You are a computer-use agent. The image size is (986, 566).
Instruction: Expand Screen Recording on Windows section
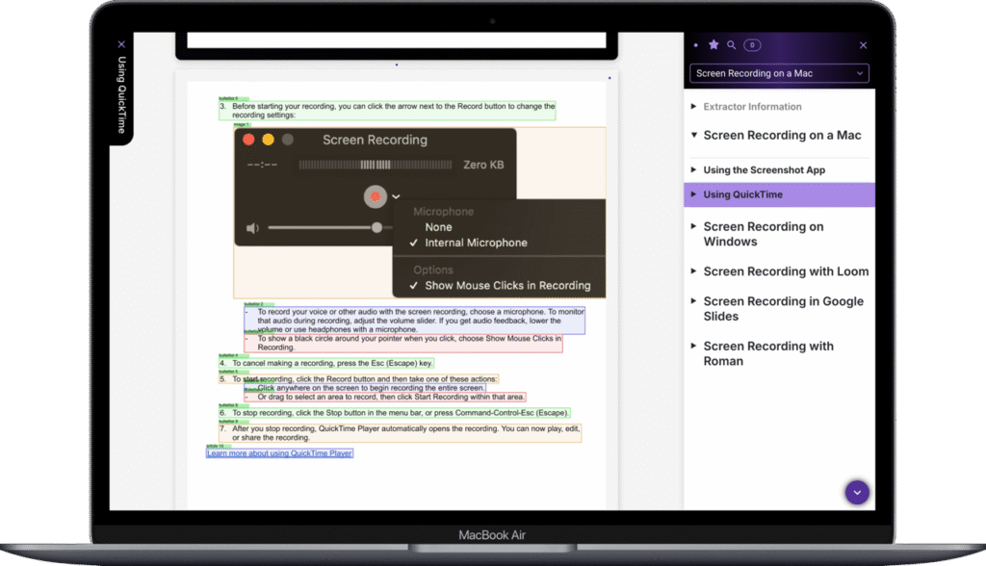click(763, 234)
